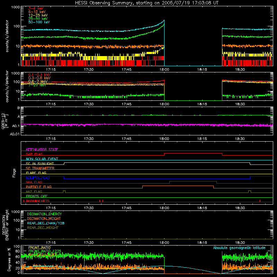Select the SC_IN_SUNLIGHT flag label

40,163
